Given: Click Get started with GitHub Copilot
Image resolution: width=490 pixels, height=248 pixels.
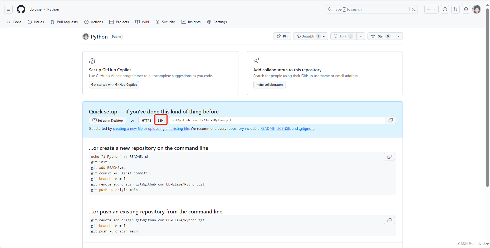Looking at the screenshot, I should (114, 85).
